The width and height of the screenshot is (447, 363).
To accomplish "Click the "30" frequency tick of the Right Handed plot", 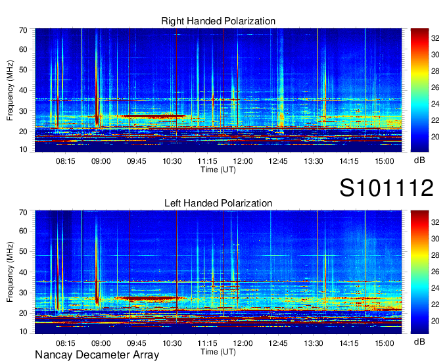I will click(24, 111).
